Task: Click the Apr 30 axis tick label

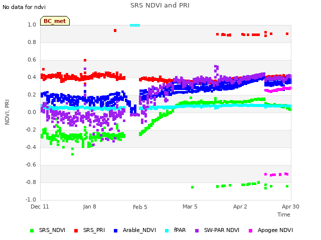Action: coord(290,206)
